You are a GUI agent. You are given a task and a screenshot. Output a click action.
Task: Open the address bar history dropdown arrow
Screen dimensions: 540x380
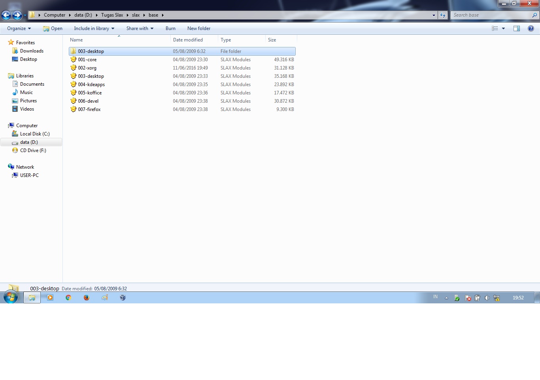pyautogui.click(x=434, y=15)
